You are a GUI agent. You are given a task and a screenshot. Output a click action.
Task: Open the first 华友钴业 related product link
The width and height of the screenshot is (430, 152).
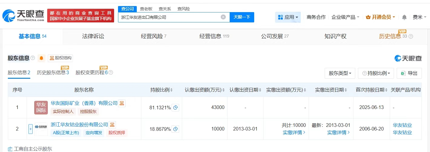point(402,125)
